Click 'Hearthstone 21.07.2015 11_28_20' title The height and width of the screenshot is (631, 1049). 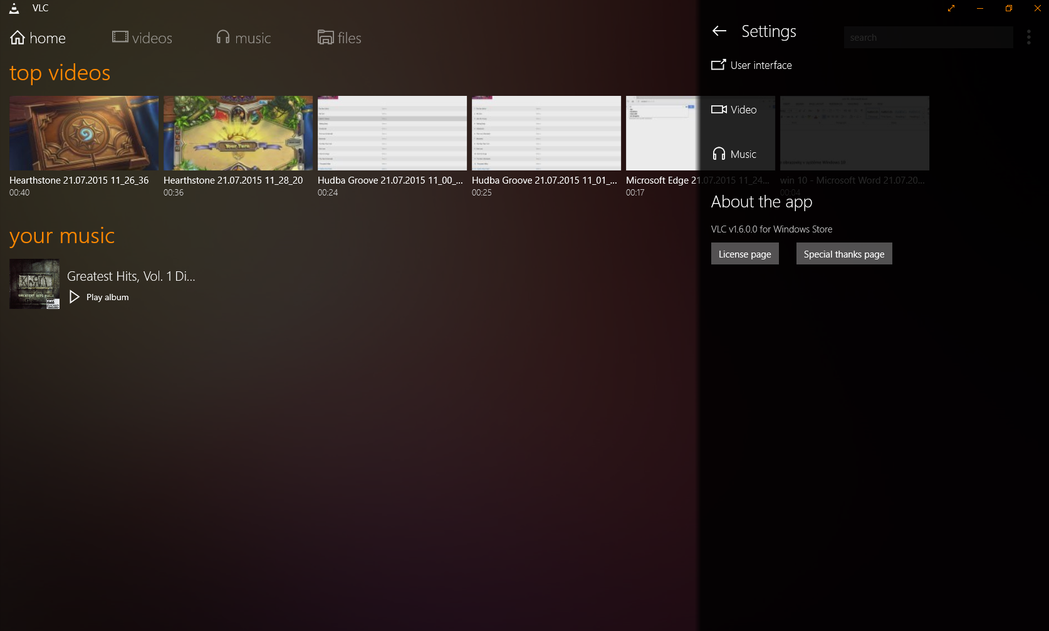pyautogui.click(x=233, y=180)
